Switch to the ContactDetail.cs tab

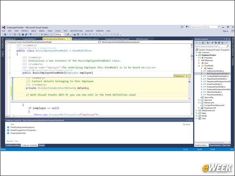coord(29,39)
